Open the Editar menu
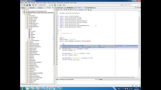 (x=26, y=3)
